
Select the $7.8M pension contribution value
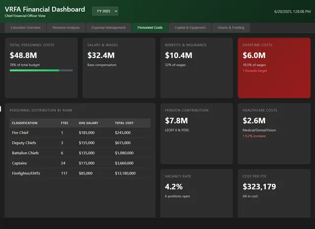click(176, 121)
